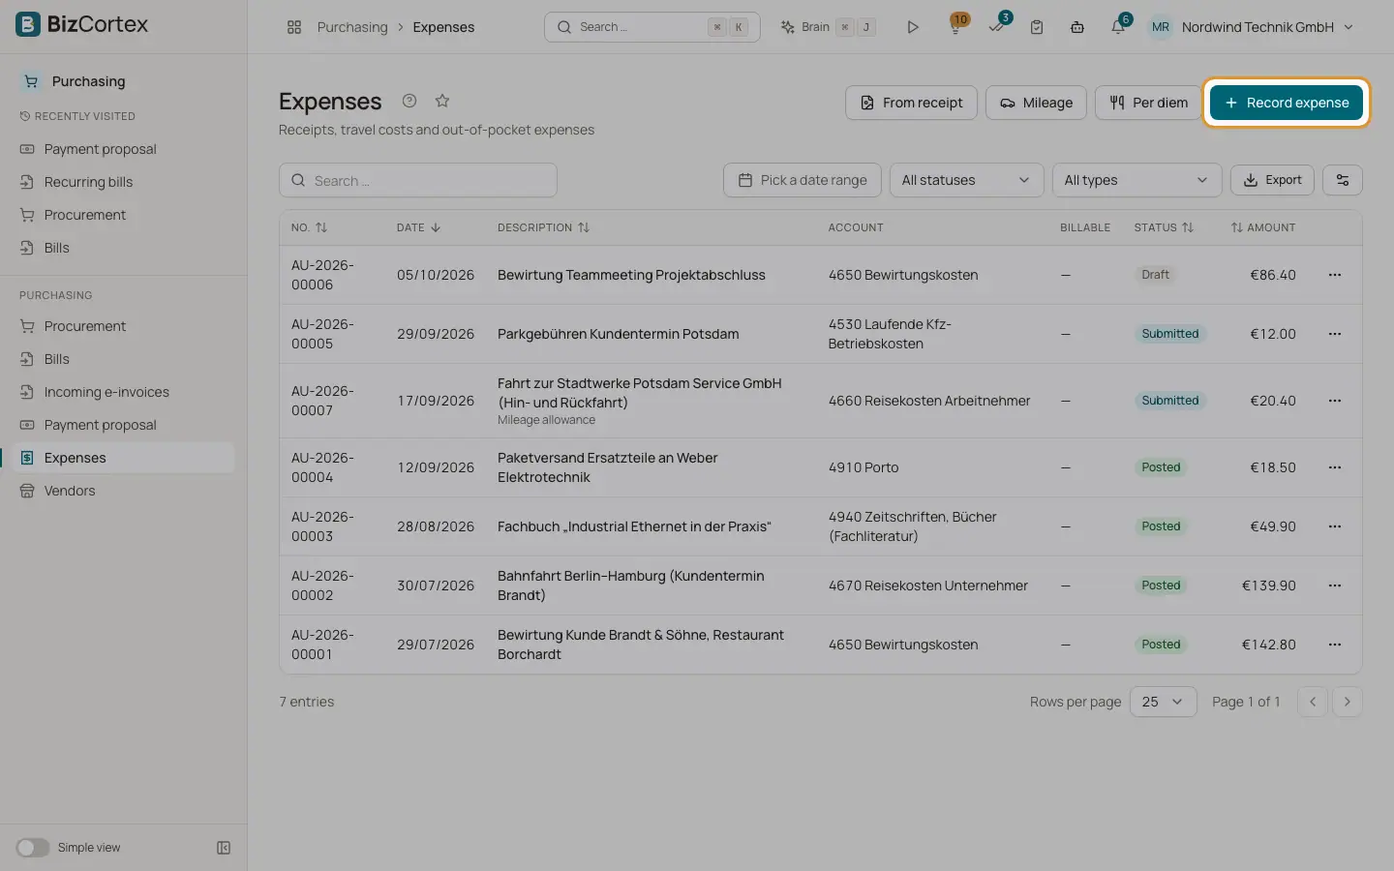This screenshot has height=871, width=1394.
Task: Go to the next page of entries
Action: pos(1348,702)
